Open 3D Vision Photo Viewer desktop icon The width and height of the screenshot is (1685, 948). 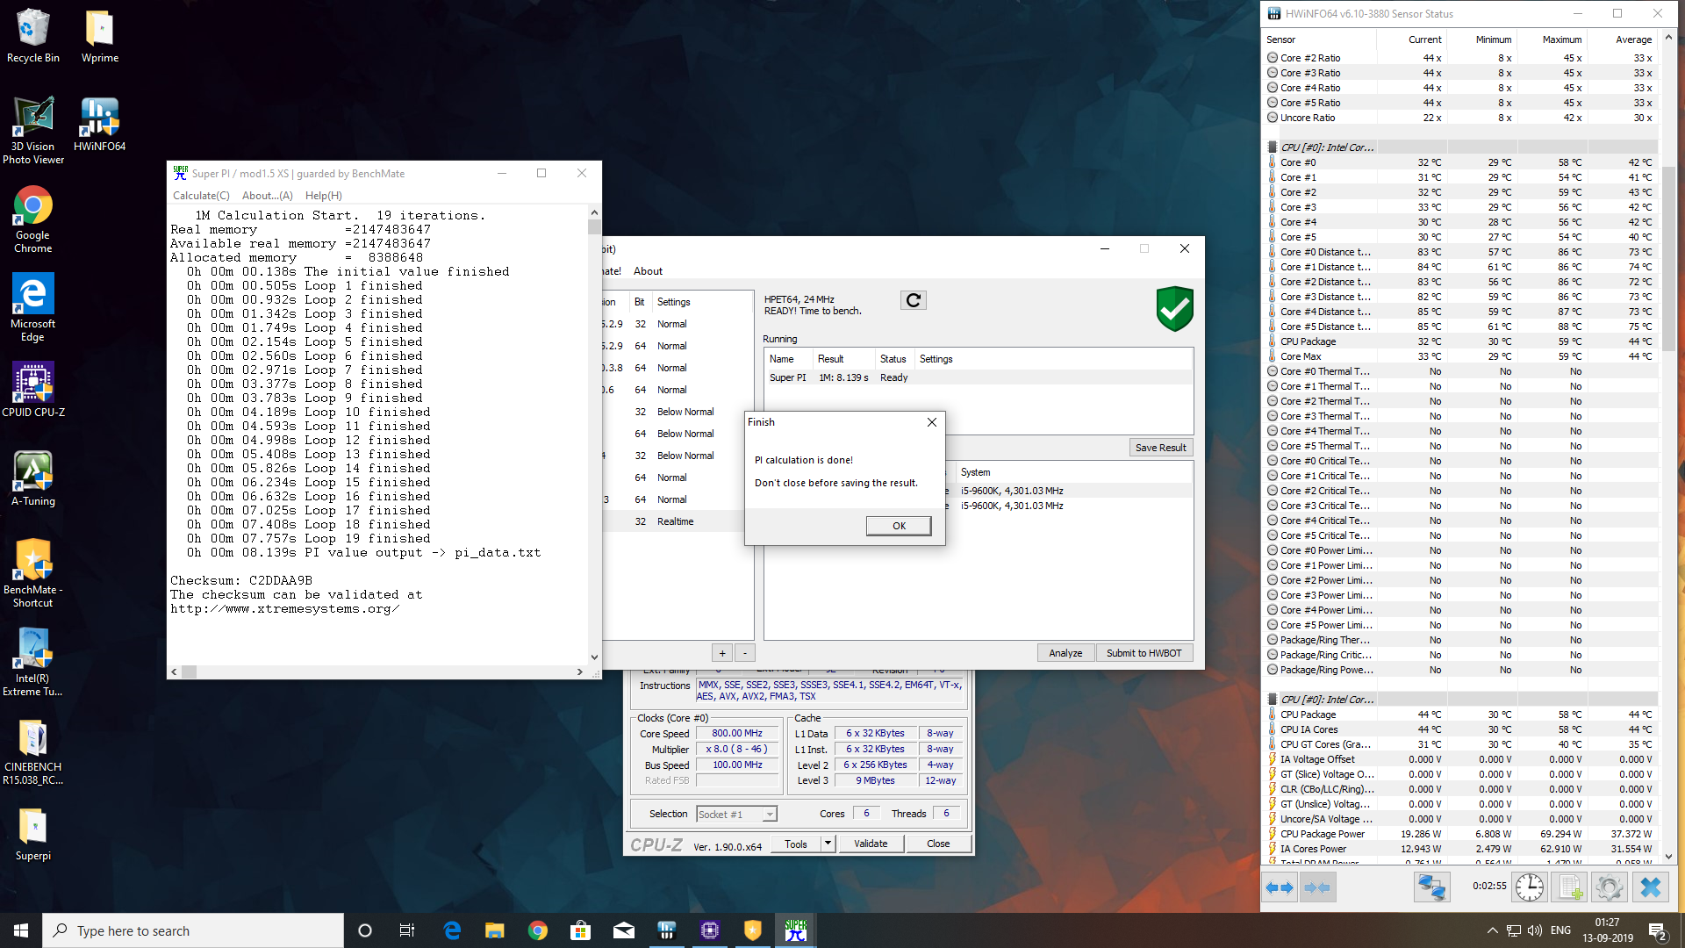click(33, 130)
